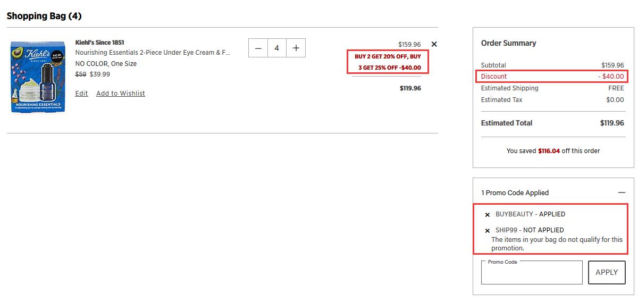Increase item quantity with plus button
This screenshot has height=302, width=638.
pos(296,48)
